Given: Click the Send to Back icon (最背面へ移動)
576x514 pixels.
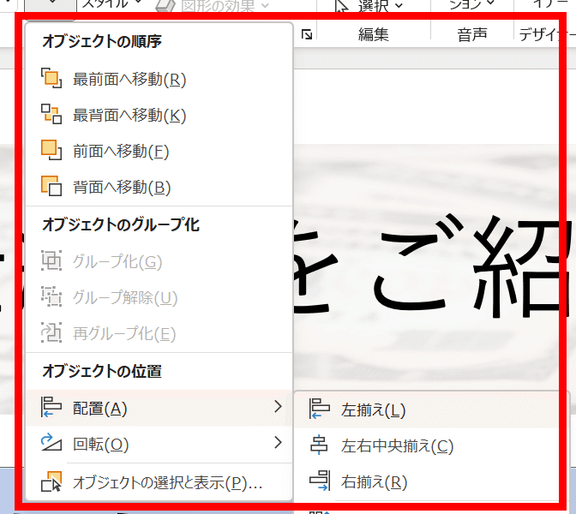Looking at the screenshot, I should 51,114.
